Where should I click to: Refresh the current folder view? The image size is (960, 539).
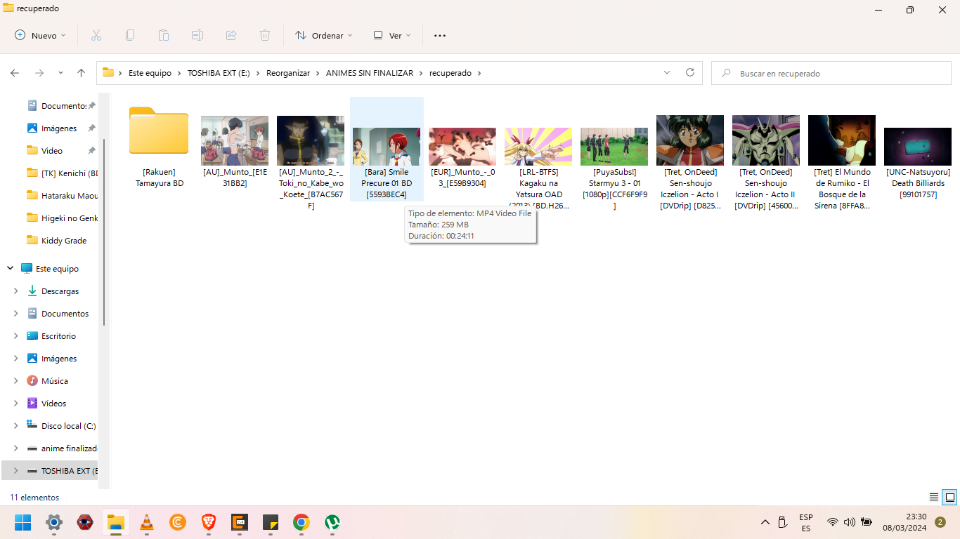pyautogui.click(x=690, y=72)
